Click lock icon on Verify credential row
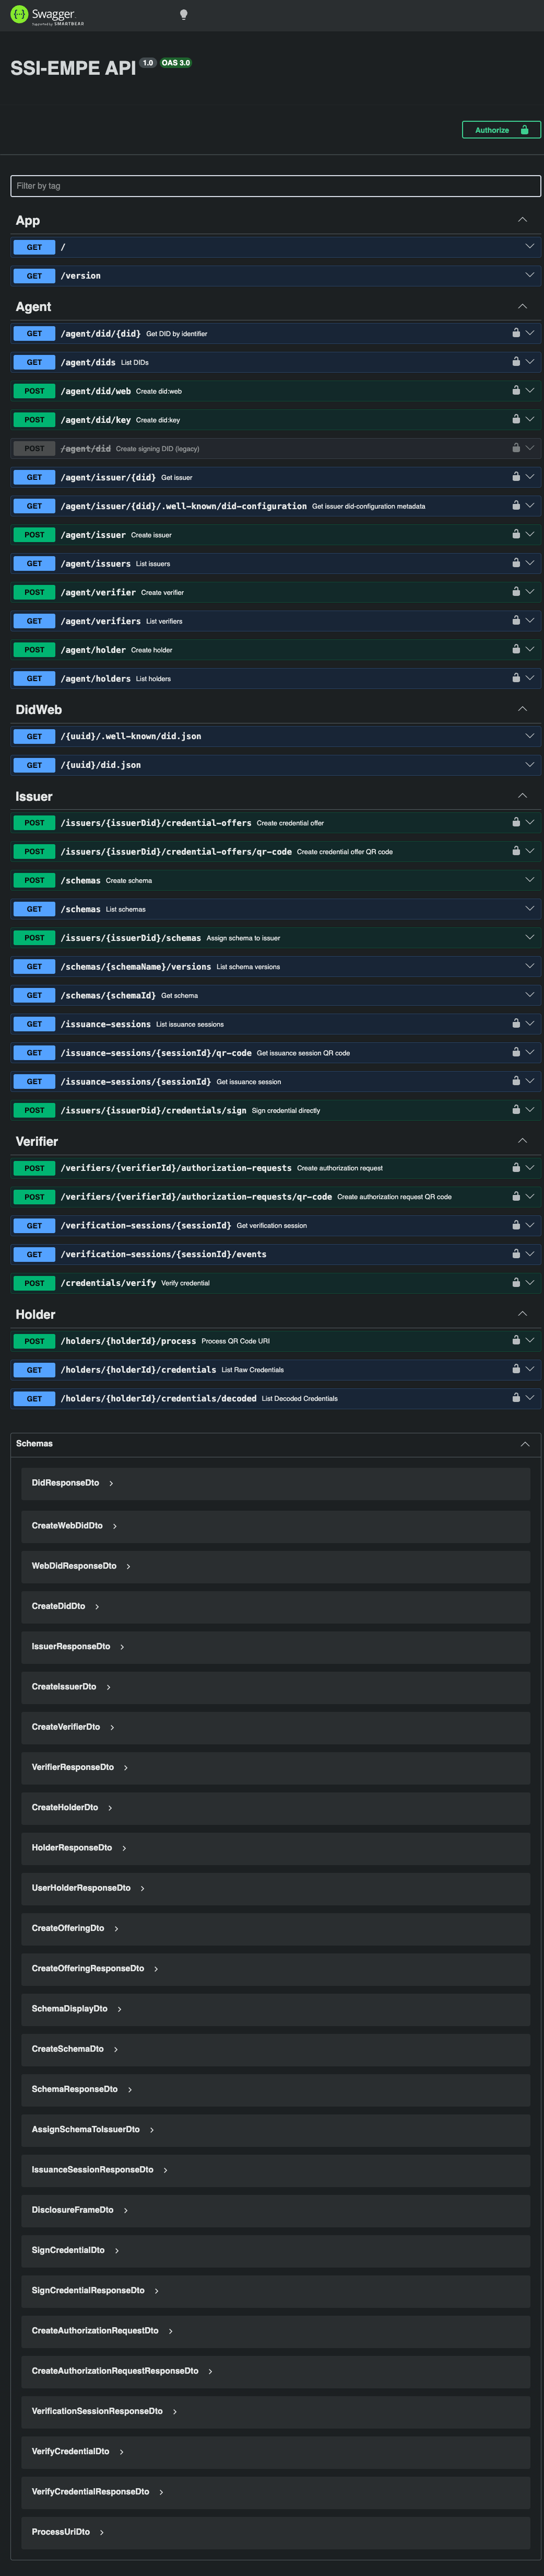544x2576 pixels. [x=516, y=1283]
